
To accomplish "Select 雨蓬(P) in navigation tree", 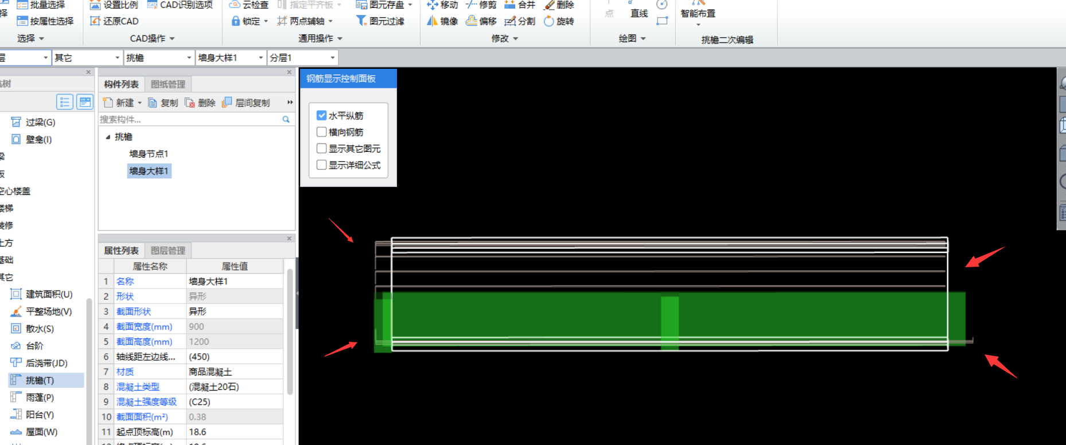I will [x=33, y=397].
